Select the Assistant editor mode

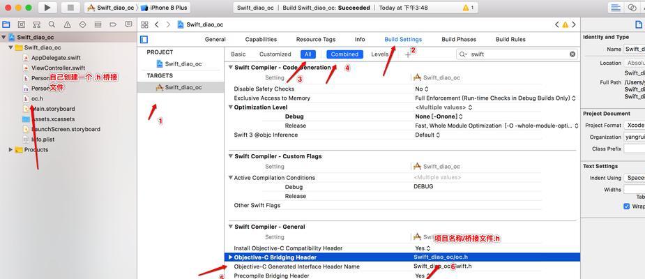[x=632, y=8]
